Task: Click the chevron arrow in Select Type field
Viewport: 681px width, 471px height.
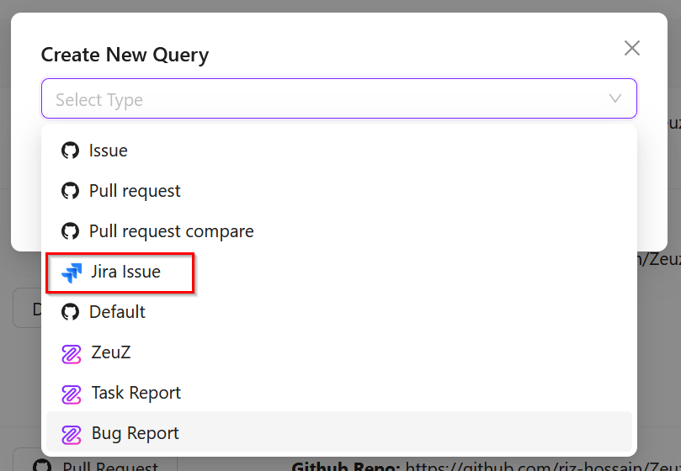Action: [615, 99]
